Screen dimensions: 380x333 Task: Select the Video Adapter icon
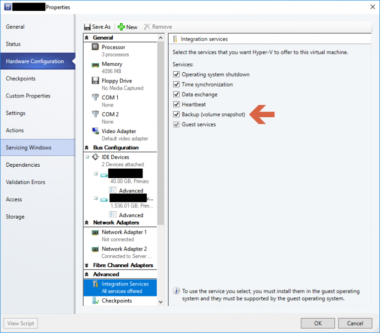(x=95, y=131)
